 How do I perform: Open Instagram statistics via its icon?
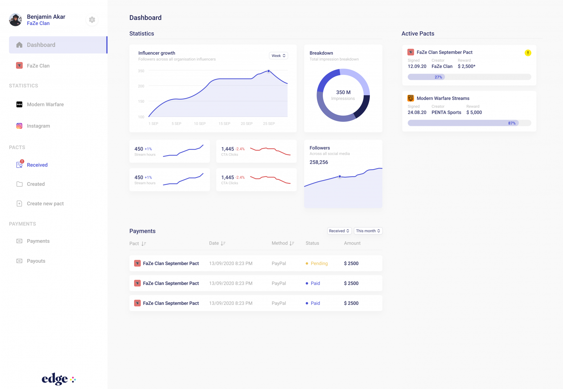click(19, 126)
